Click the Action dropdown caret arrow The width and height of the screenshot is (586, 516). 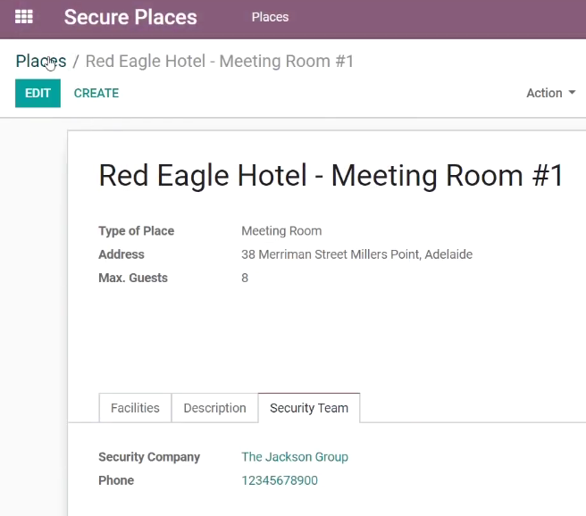pos(572,92)
